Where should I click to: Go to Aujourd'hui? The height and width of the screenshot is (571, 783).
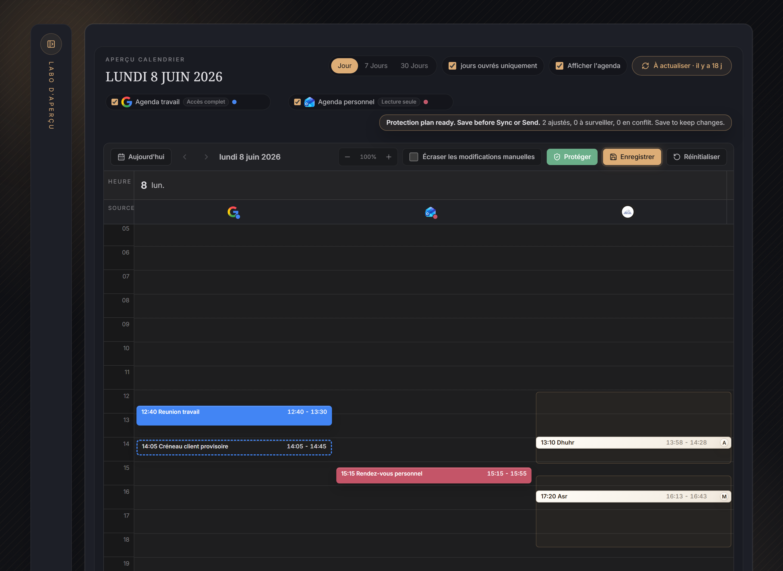coord(141,157)
